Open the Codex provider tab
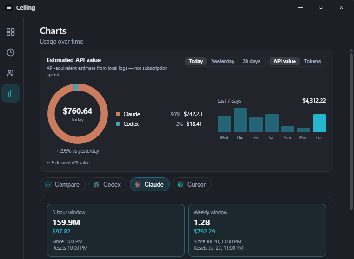 pos(107,184)
